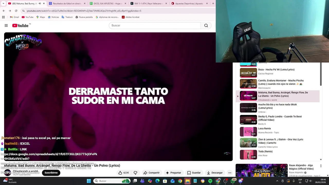
Task: Open options menu for Algo Mágico video
Action: click(x=321, y=166)
